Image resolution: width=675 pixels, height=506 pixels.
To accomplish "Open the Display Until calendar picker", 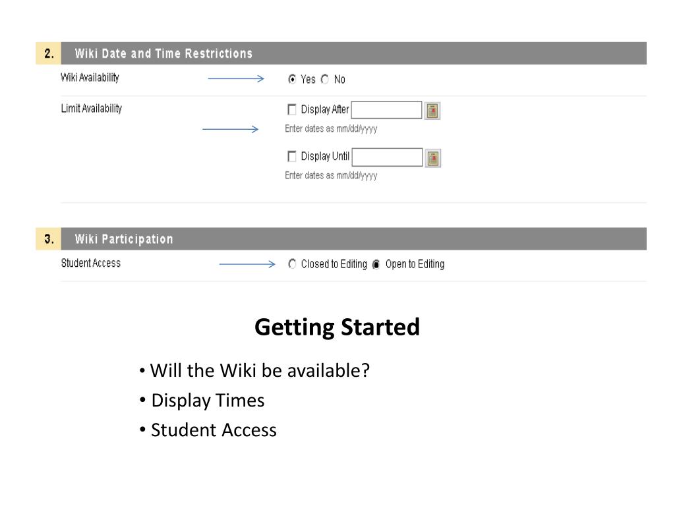I will pos(433,158).
